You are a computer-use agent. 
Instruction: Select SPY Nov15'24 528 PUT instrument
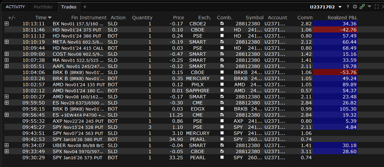tap(78, 127)
